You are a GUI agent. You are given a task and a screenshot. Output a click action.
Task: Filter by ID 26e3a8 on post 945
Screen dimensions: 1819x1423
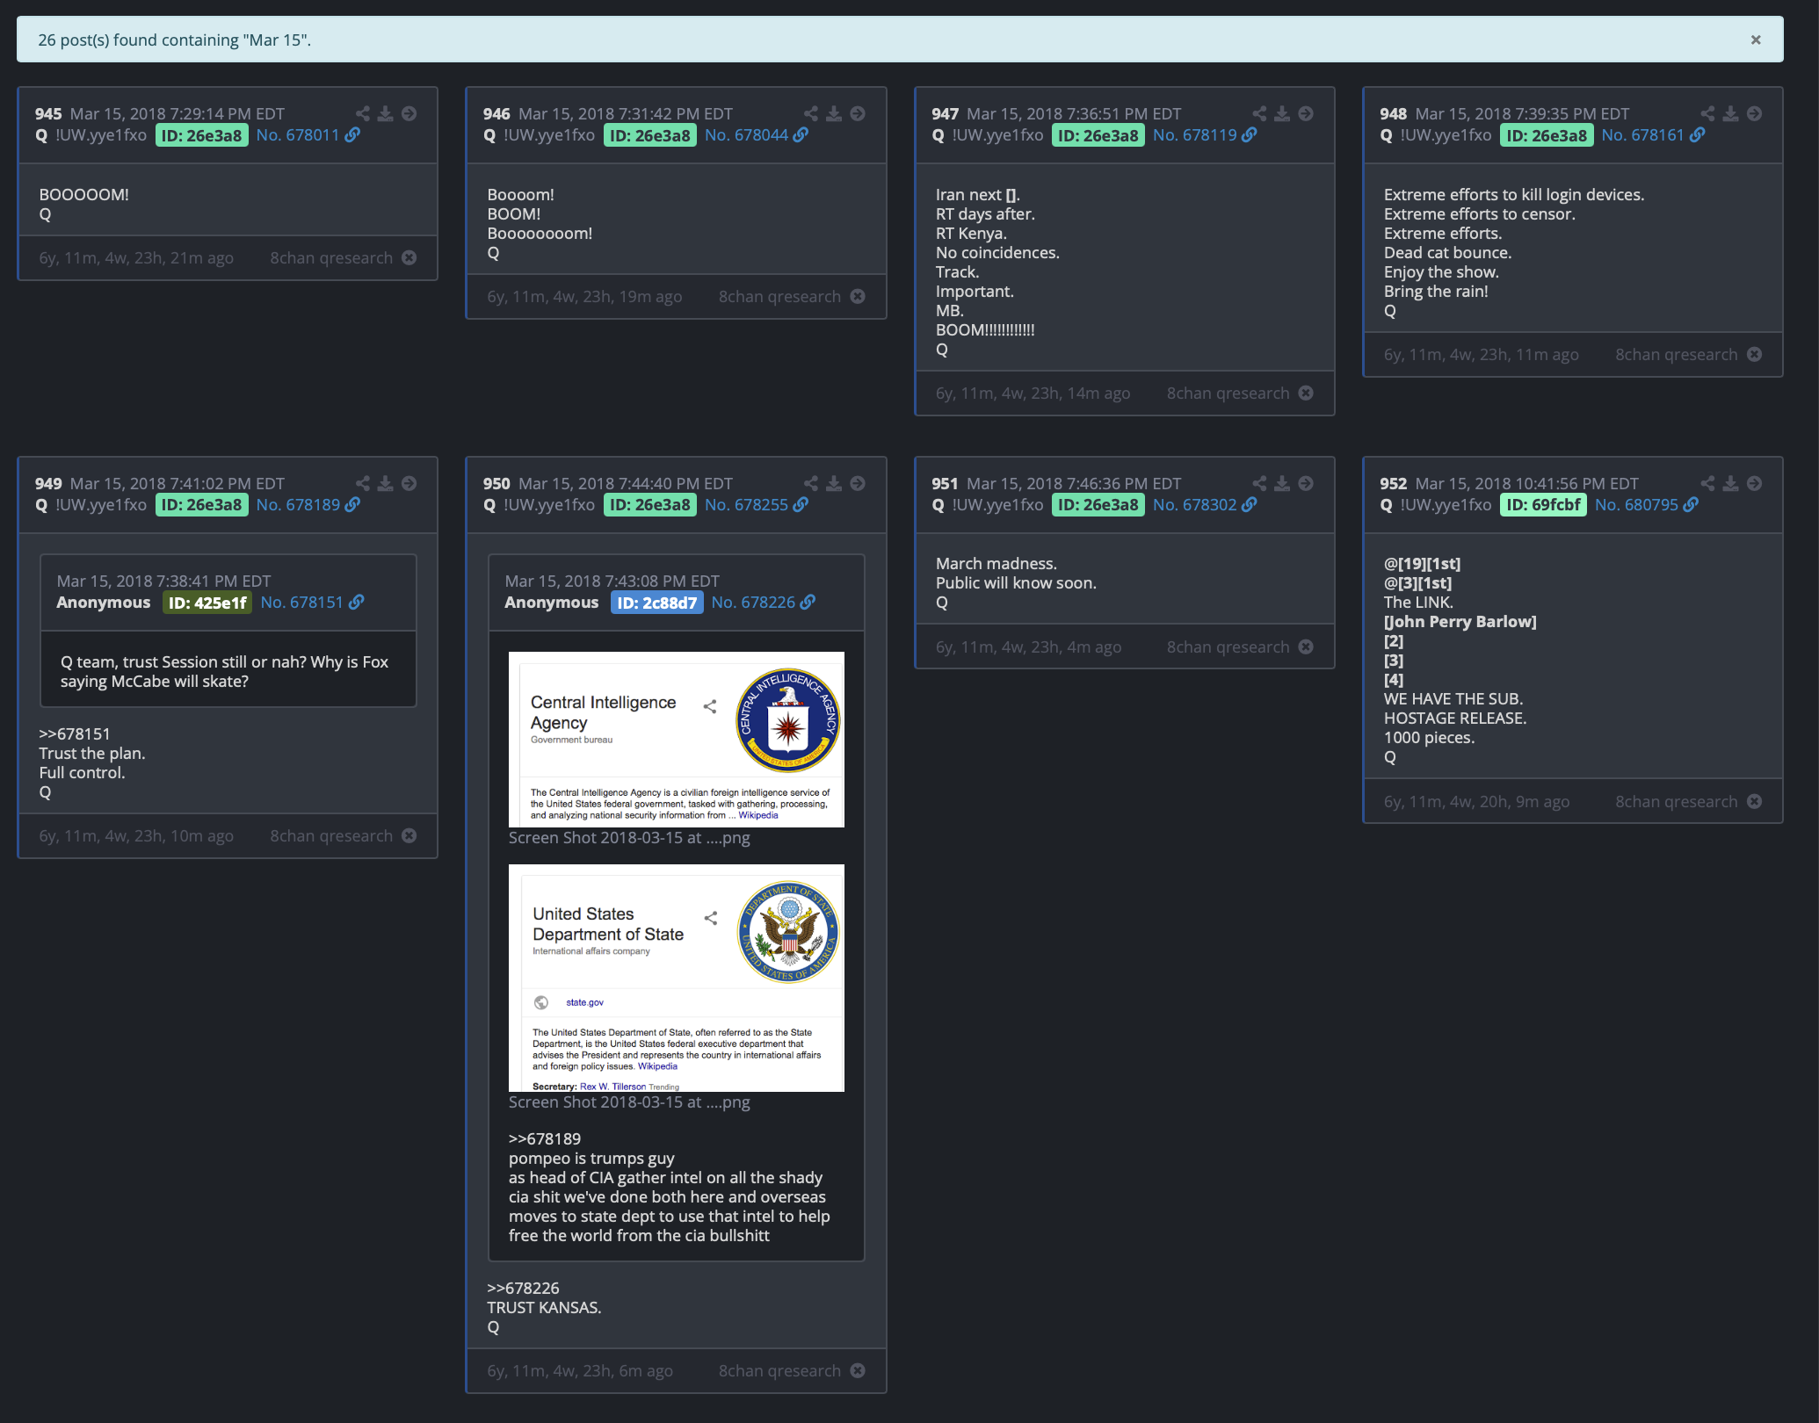coord(202,135)
